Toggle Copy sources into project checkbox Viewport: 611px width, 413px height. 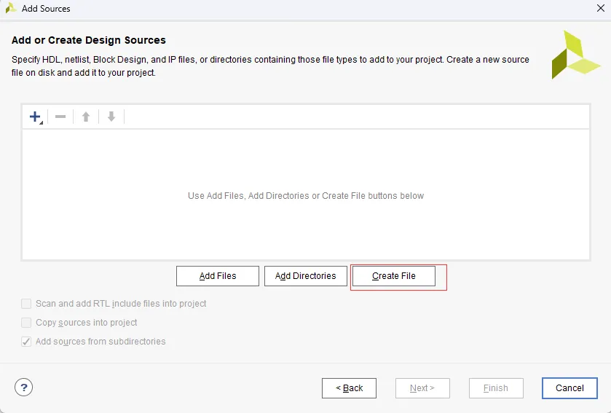pos(26,323)
